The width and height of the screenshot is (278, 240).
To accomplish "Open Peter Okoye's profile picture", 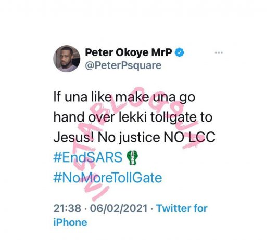I will (x=67, y=59).
